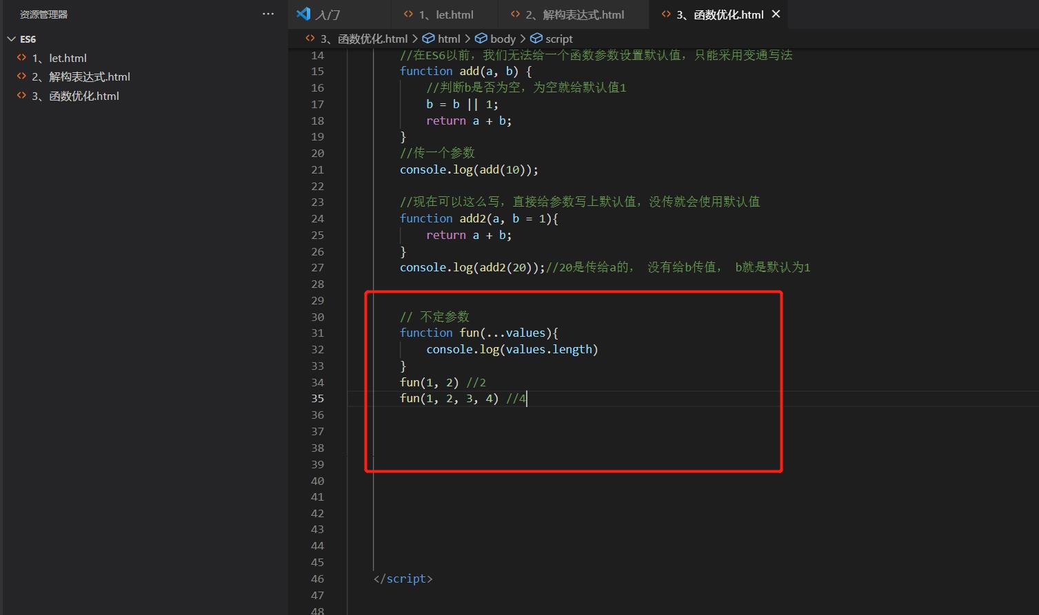Click the comment '//传一个参数'
Viewport: 1039px width, 615px height.
(x=437, y=153)
